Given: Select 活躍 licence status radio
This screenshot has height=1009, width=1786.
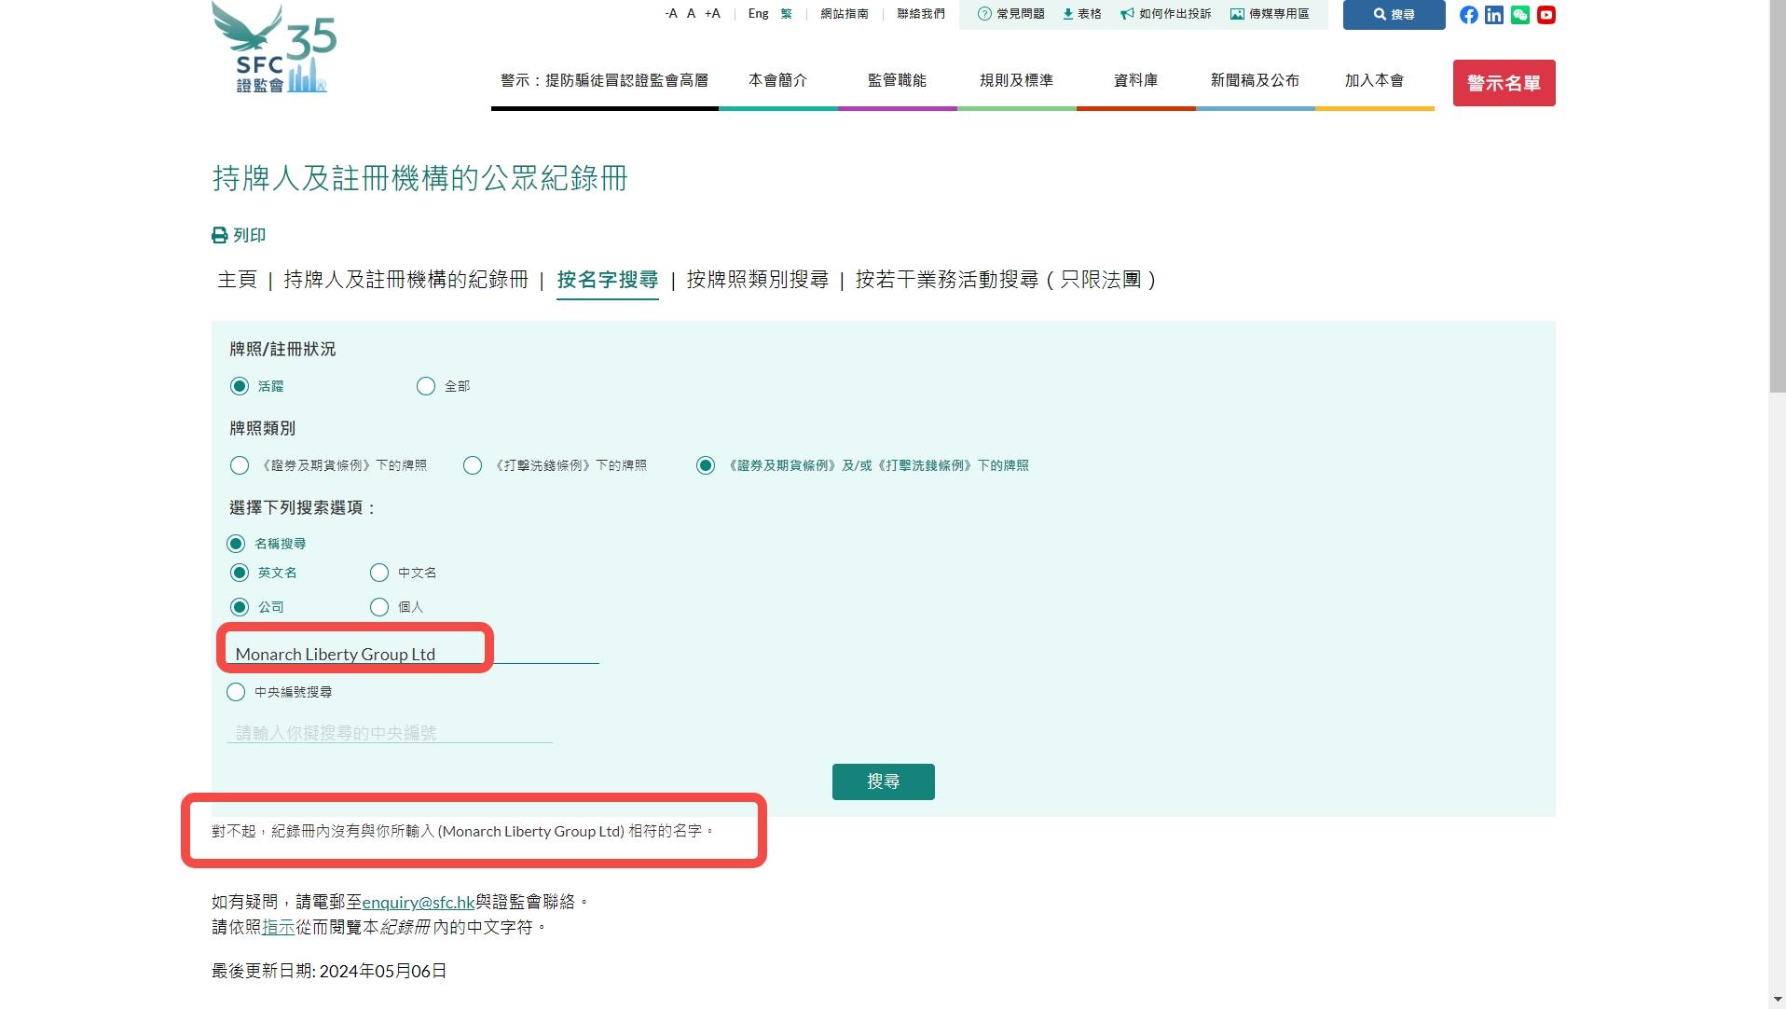Looking at the screenshot, I should [240, 386].
